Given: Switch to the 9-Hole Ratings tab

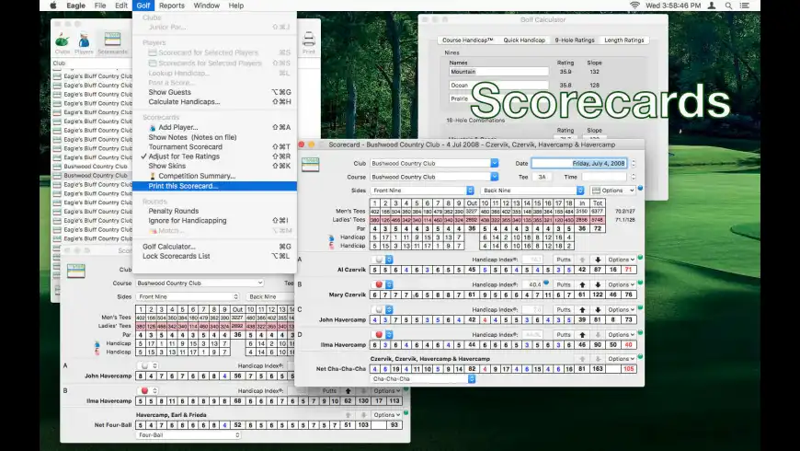Looking at the screenshot, I should 575,40.
